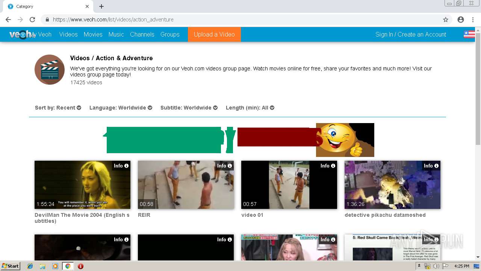
Task: Open Movies menu item
Action: tap(93, 34)
